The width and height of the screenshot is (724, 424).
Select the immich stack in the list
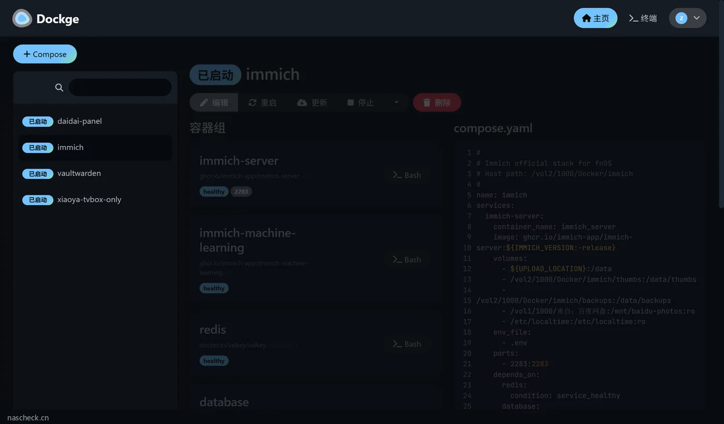pyautogui.click(x=95, y=147)
